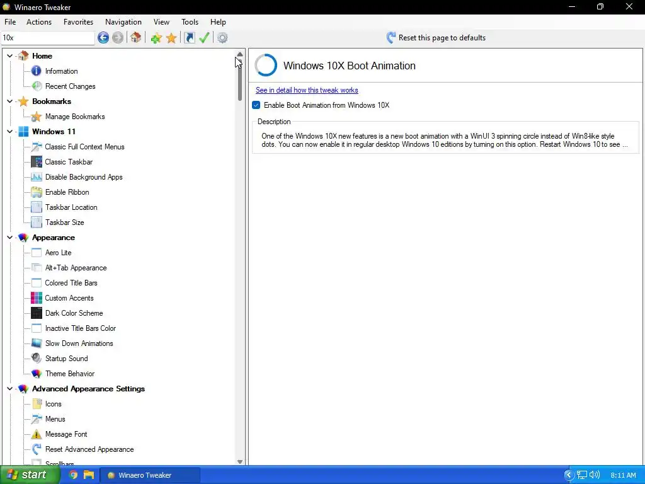Viewport: 645px width, 484px height.
Task: Open settings via the gear toolbar icon
Action: tap(222, 38)
